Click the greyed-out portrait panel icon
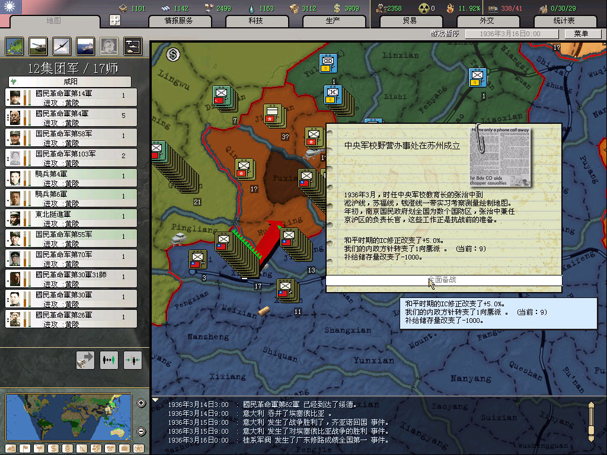The height and width of the screenshot is (455, 607). 109,46
